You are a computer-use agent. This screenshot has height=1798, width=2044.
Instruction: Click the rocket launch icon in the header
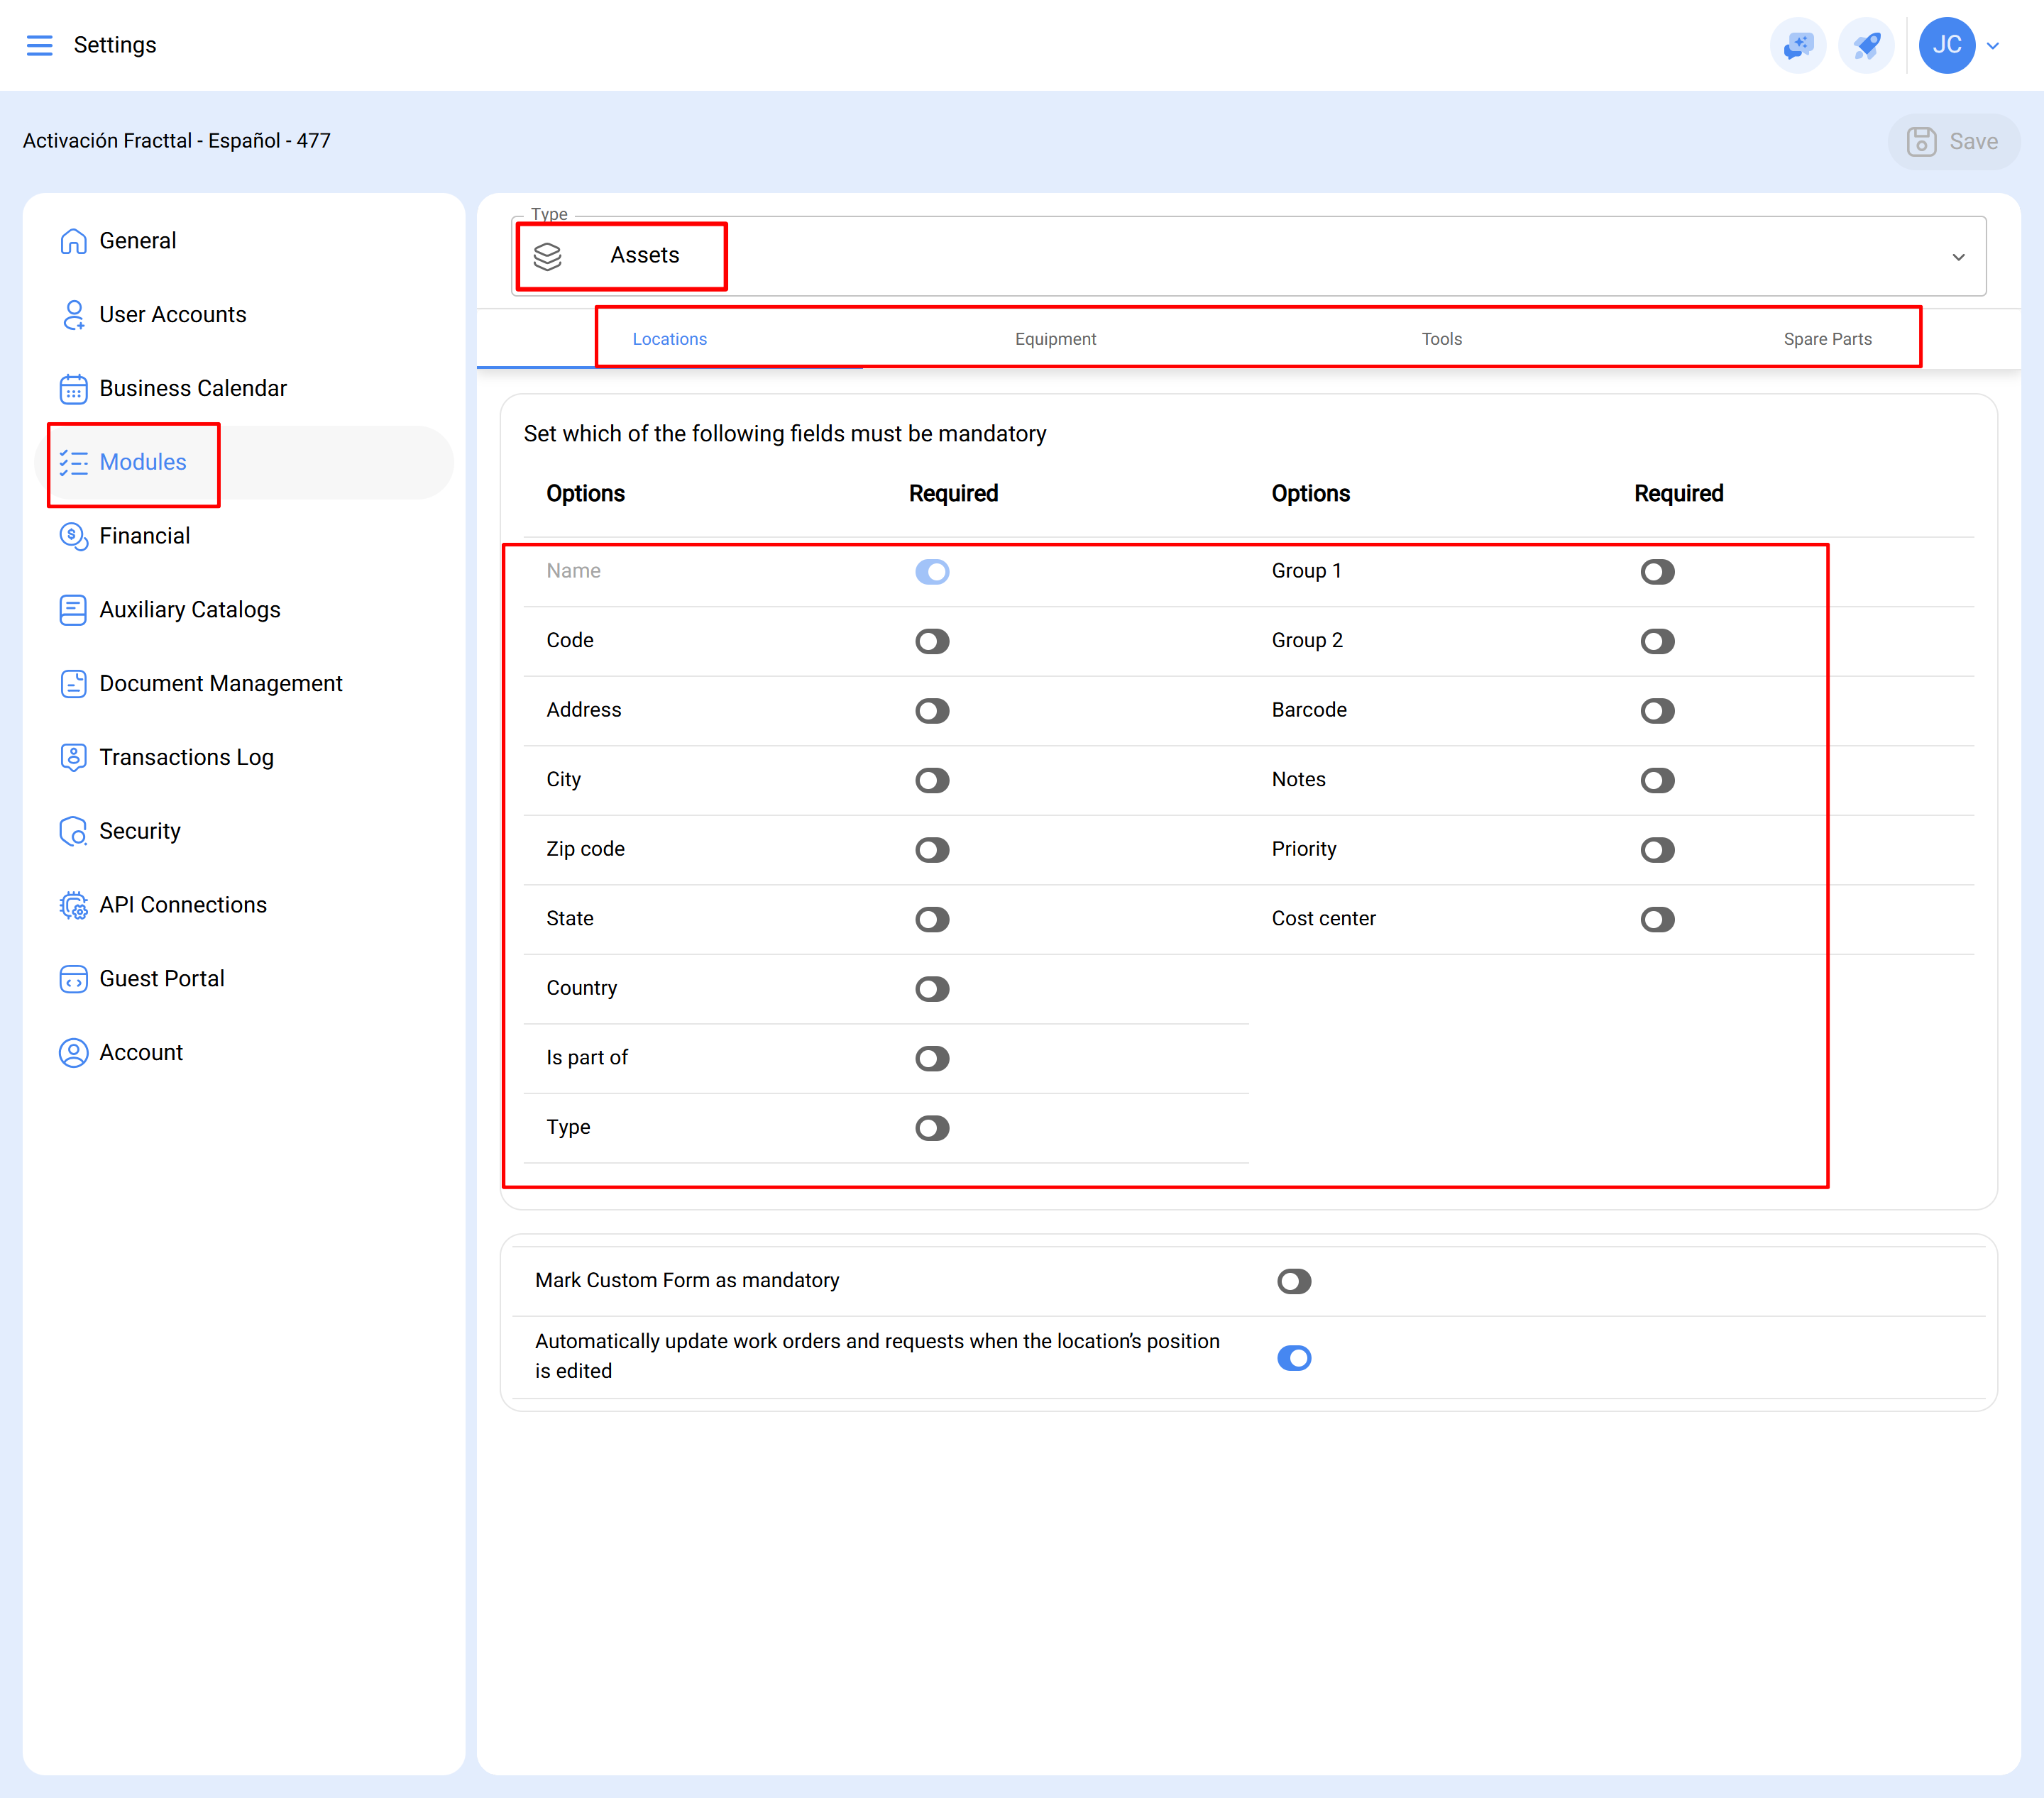(x=1867, y=45)
